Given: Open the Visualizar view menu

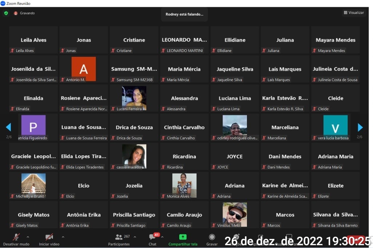Looking at the screenshot, I should pyautogui.click(x=353, y=13).
